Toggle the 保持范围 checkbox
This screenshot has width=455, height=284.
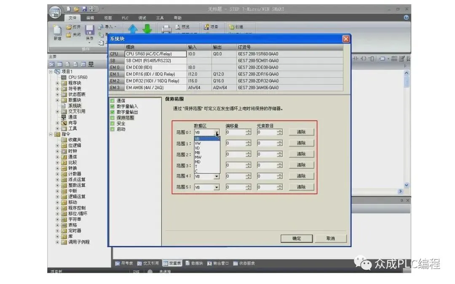[112, 118]
